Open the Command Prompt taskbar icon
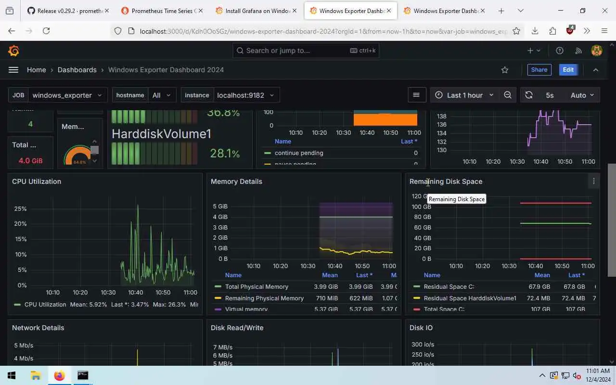 (83, 375)
